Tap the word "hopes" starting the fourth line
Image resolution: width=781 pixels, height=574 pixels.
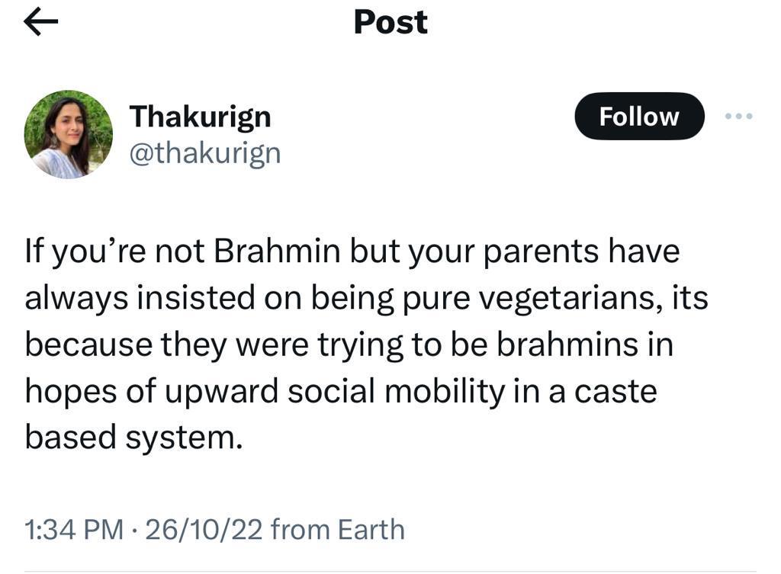pos(65,391)
